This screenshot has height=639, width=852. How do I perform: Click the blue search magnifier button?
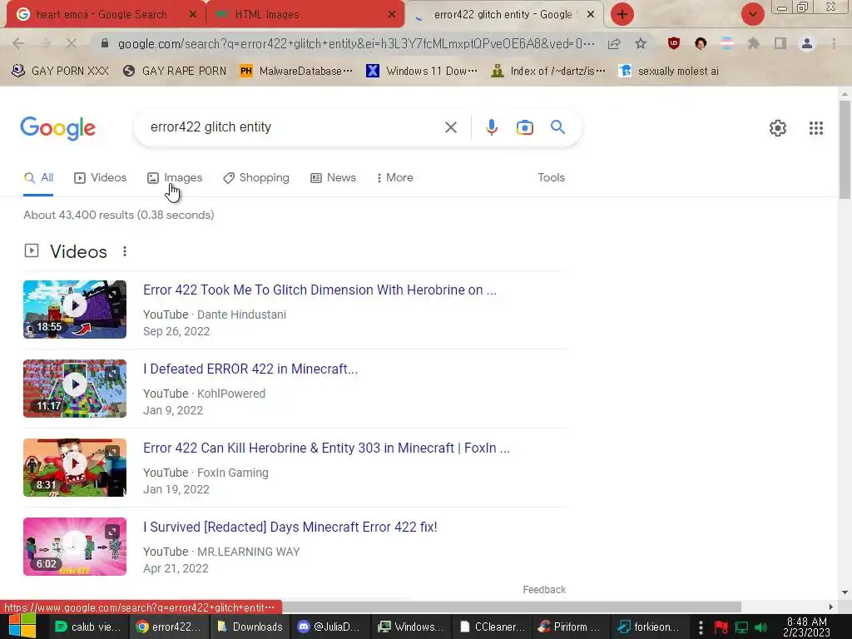point(557,127)
